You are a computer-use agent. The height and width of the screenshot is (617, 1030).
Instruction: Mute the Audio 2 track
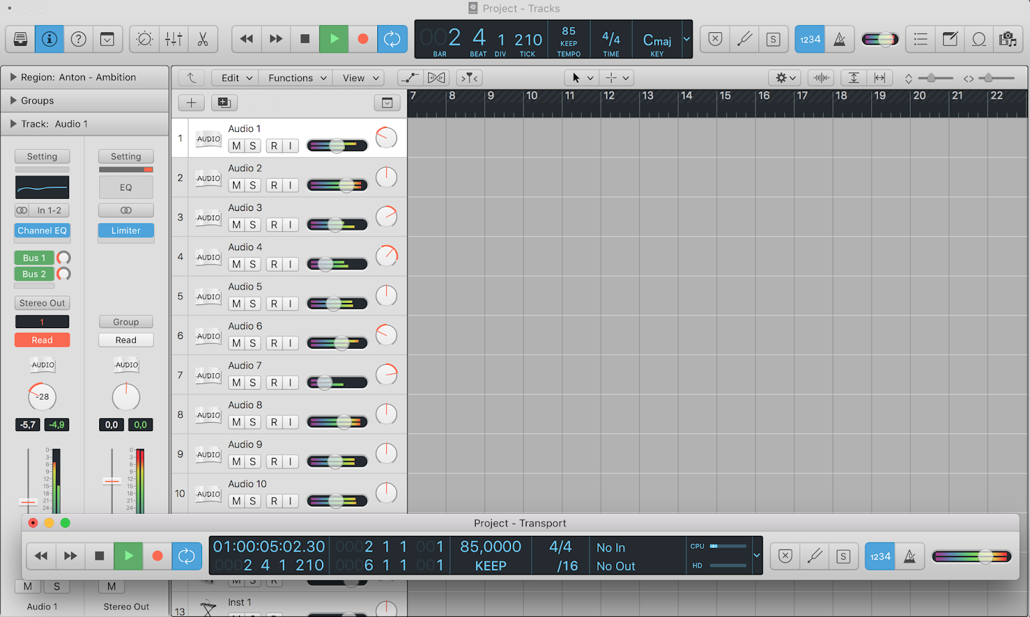[236, 185]
